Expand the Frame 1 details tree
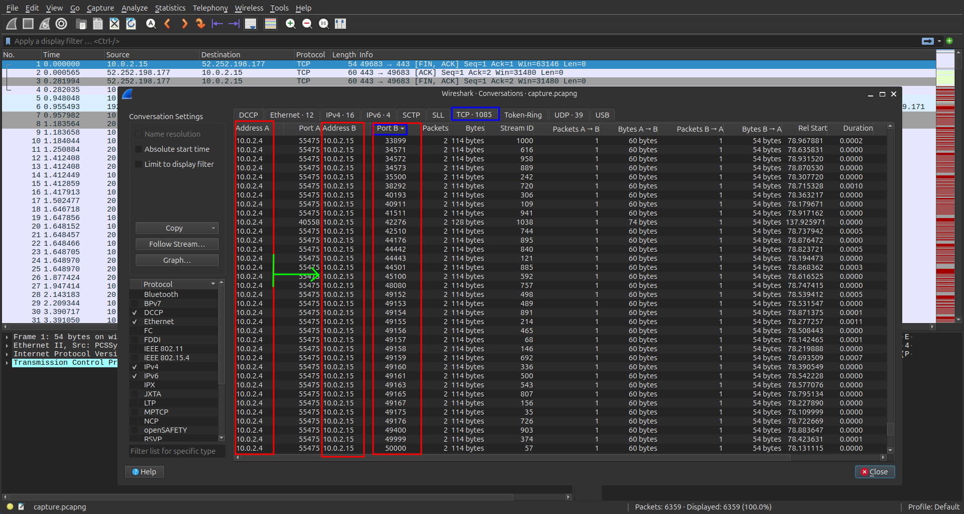The height and width of the screenshot is (514, 964). (7, 337)
